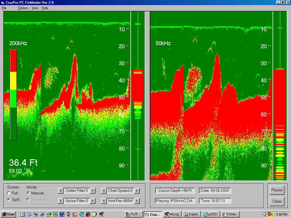This screenshot has height=218, width=291.
Task: Click the Chart Speed 8 label
Action: [120, 190]
